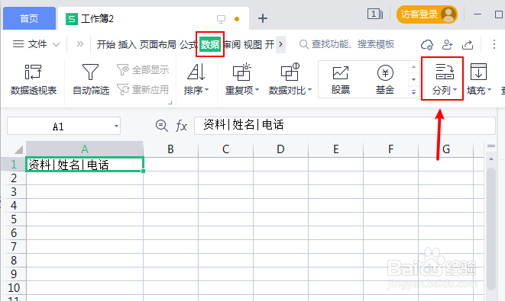Switch to the 公式 tab
505x301 pixels.
(x=189, y=44)
